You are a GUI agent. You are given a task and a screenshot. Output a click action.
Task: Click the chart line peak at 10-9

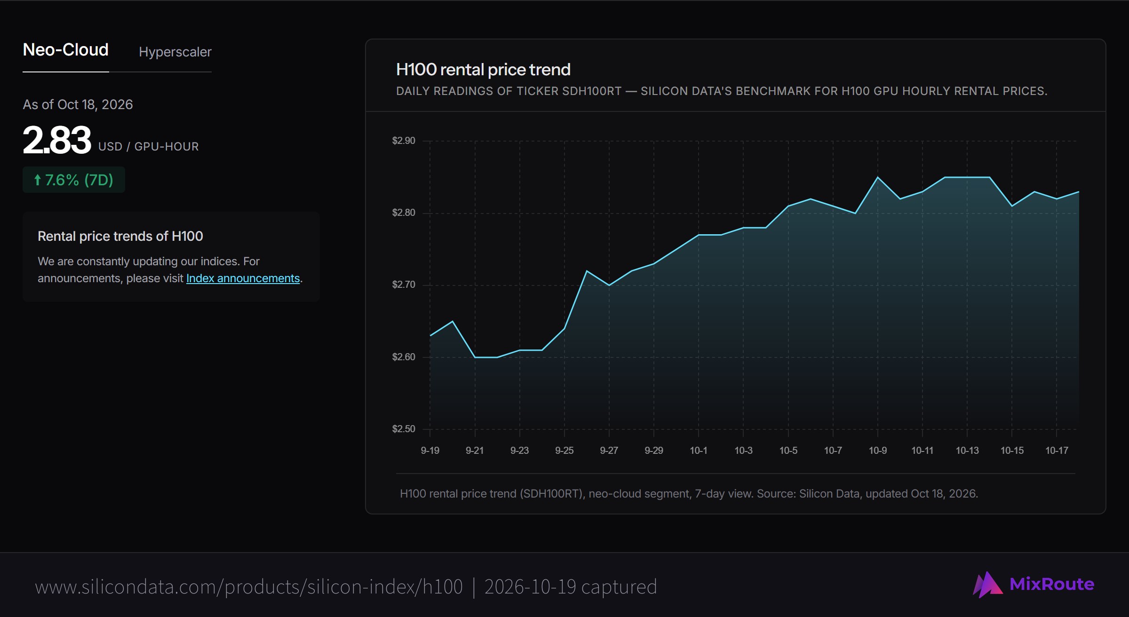878,177
